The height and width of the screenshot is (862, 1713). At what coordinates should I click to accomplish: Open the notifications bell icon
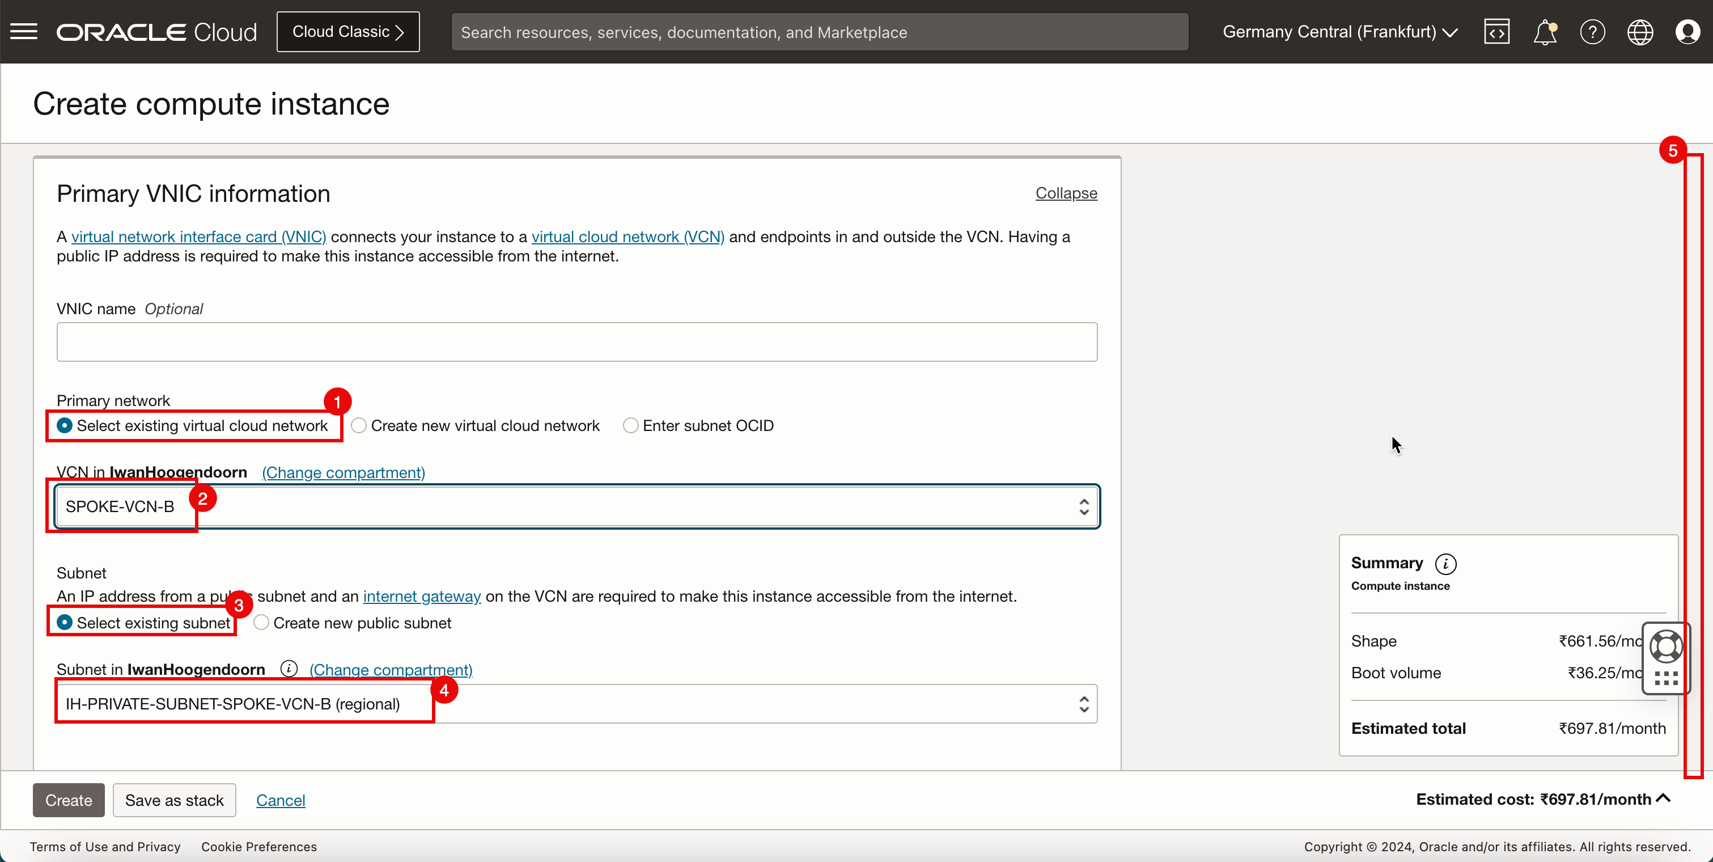tap(1545, 32)
